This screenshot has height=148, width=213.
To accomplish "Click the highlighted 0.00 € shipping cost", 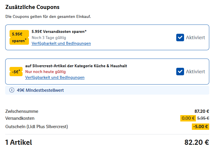I will point(188,118).
